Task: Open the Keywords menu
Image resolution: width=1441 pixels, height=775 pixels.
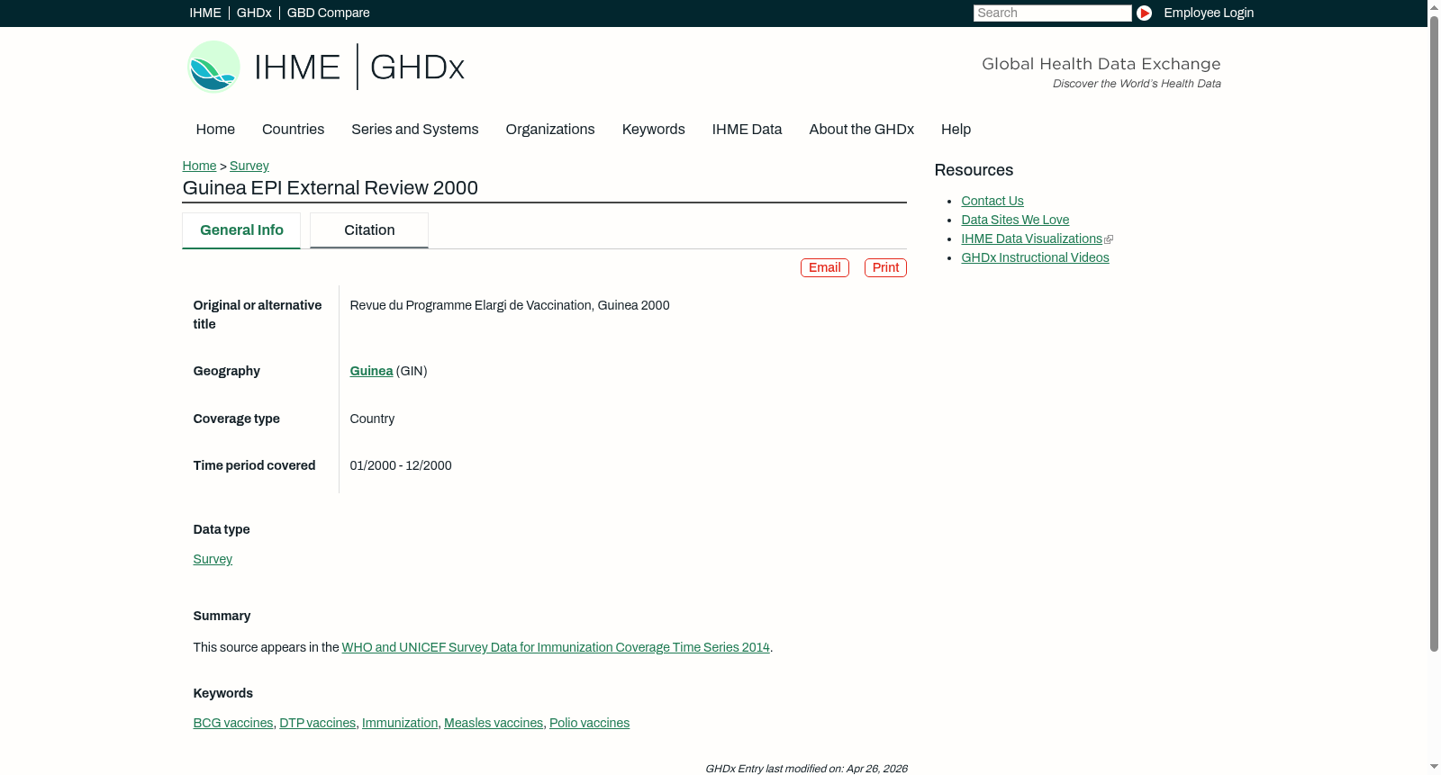Action: [x=654, y=130]
